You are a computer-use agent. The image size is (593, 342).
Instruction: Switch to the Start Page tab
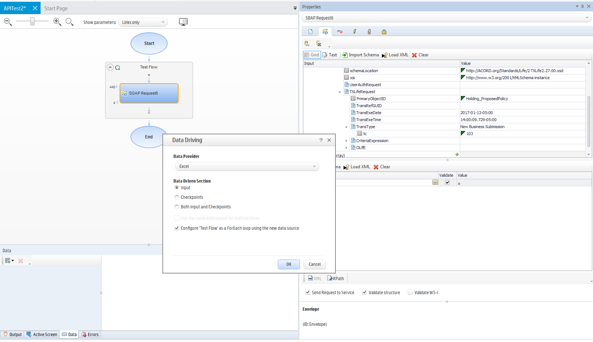click(56, 8)
